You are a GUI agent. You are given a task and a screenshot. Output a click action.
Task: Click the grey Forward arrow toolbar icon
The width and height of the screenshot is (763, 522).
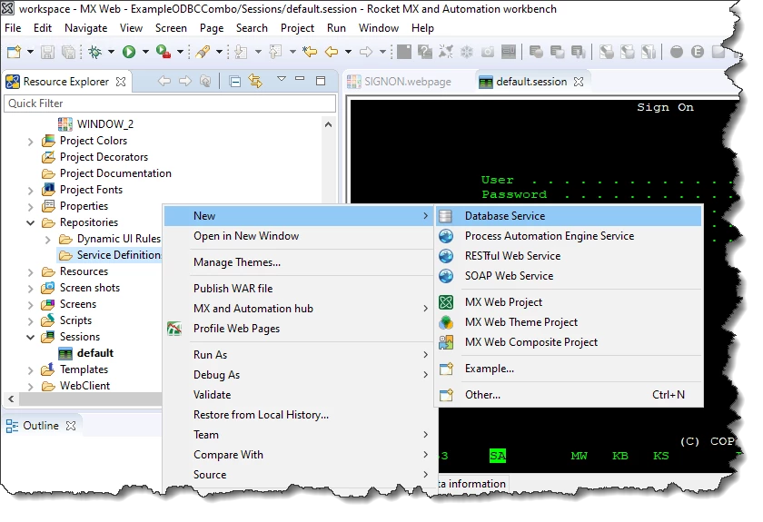366,52
